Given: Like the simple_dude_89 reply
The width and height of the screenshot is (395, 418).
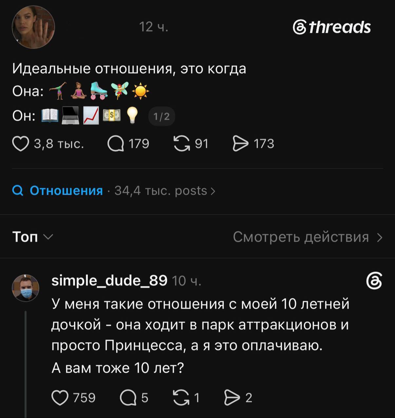Looking at the screenshot, I should (x=60, y=398).
